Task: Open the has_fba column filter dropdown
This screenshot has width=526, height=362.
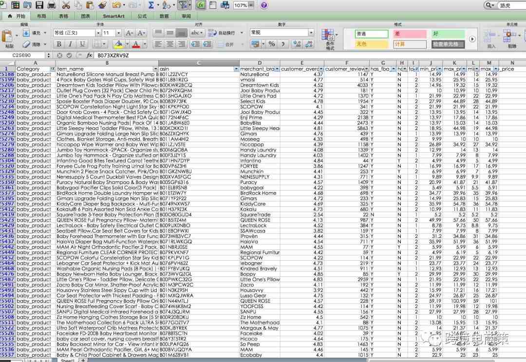Action: tap(393, 69)
